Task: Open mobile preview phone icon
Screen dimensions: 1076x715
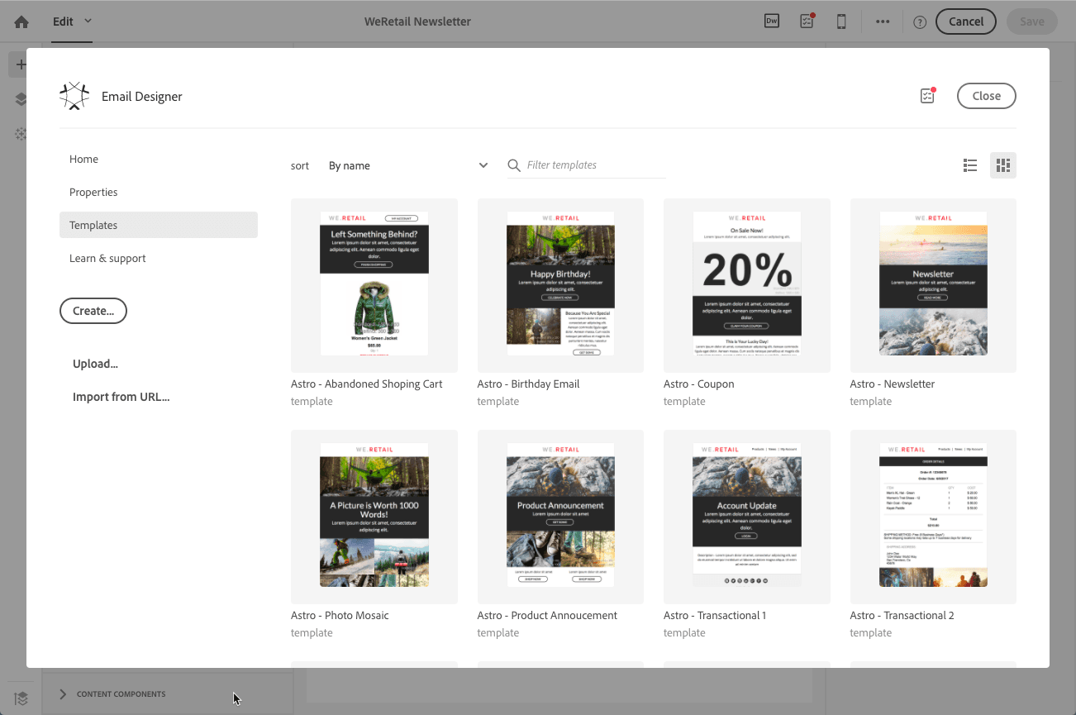Action: 841,21
